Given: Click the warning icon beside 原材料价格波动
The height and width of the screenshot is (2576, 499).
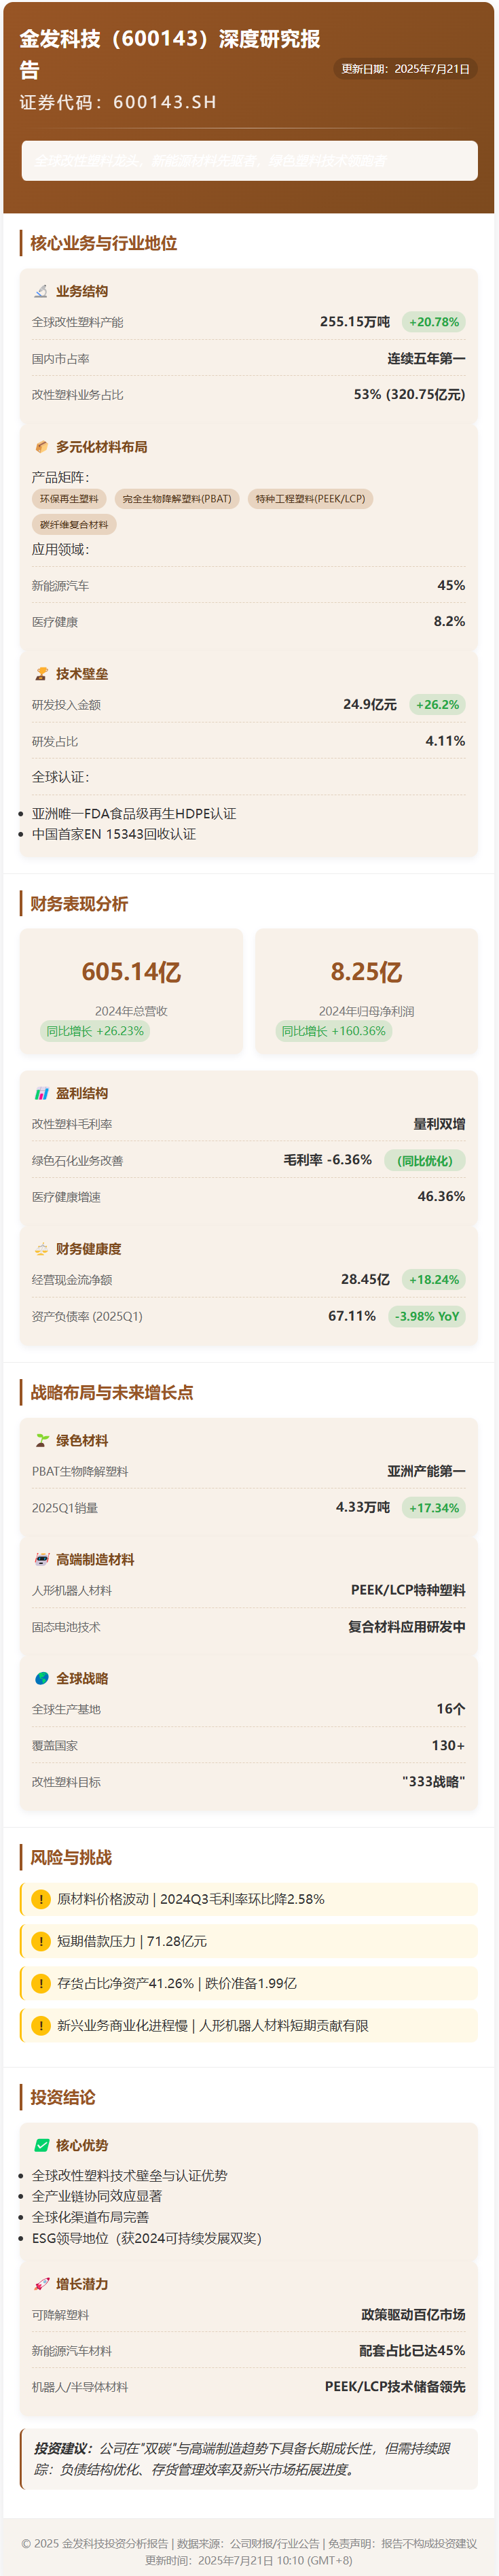Looking at the screenshot, I should (41, 1899).
